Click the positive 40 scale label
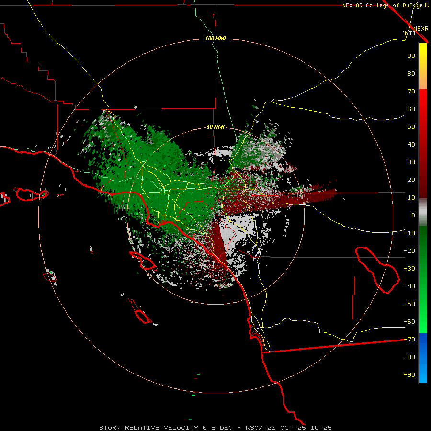 pos(411,144)
